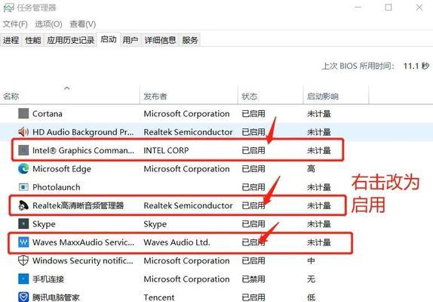Click Skype publisher cell
Image resolution: width=433 pixels, height=302 pixels.
(x=155, y=224)
